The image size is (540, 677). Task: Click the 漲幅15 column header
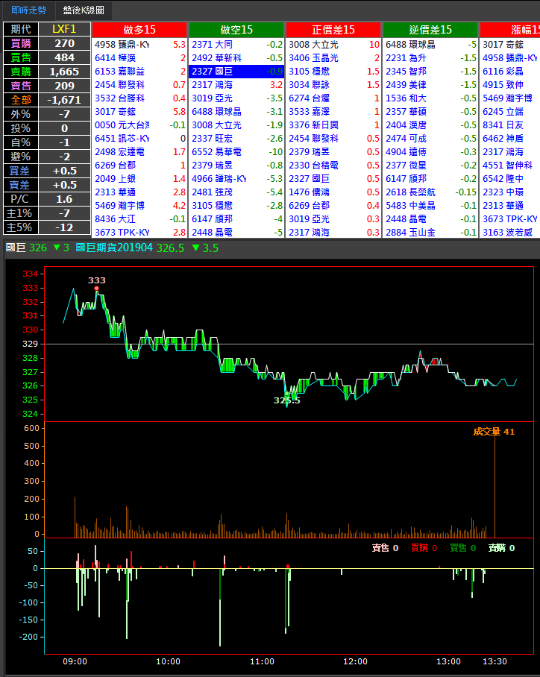pyautogui.click(x=509, y=30)
